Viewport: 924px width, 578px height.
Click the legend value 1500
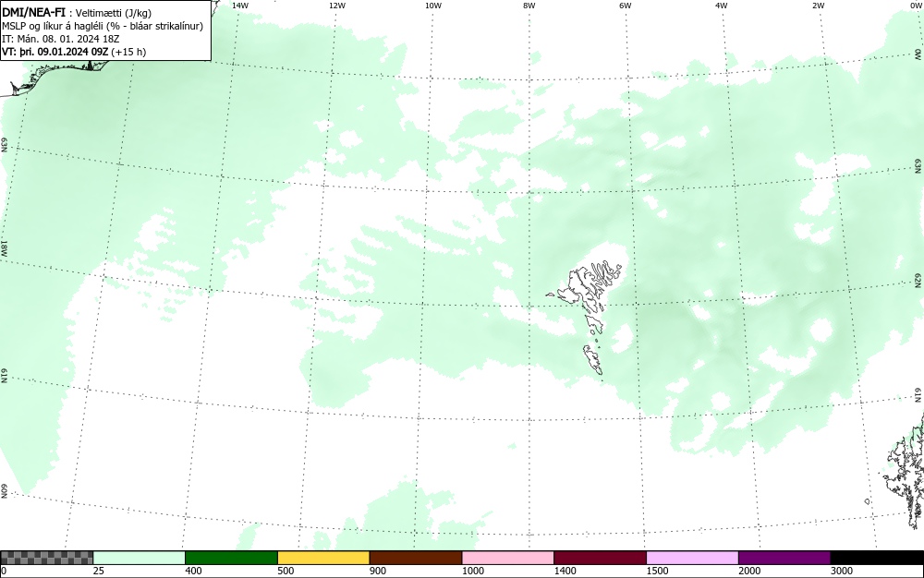click(x=657, y=571)
